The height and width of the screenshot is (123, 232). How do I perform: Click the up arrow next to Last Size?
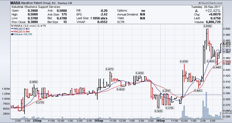[x=91, y=18]
